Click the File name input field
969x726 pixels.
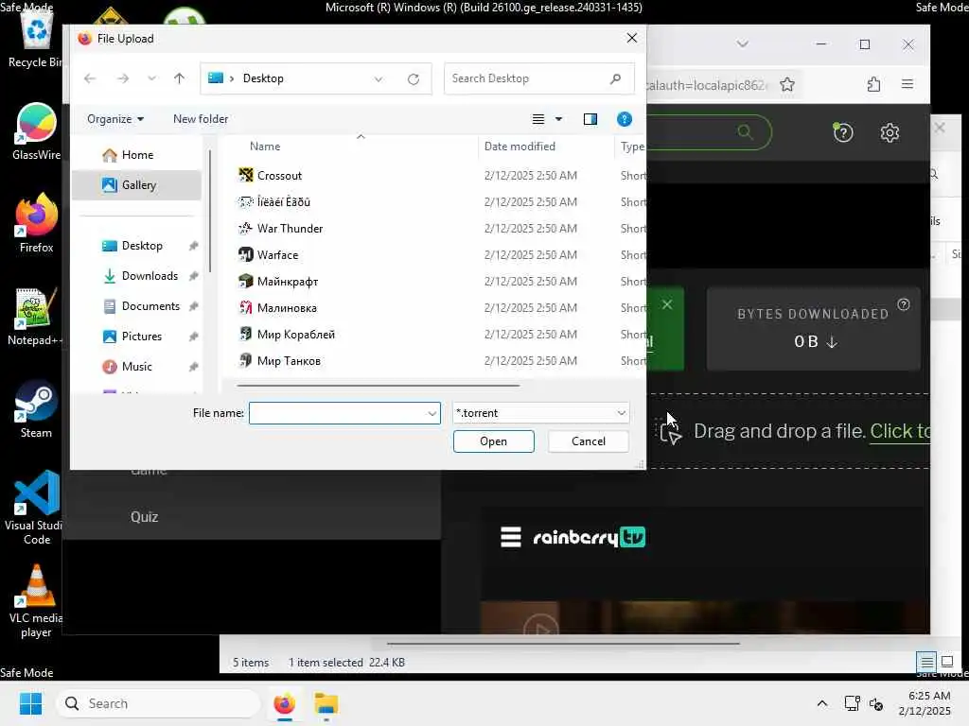tap(337, 413)
